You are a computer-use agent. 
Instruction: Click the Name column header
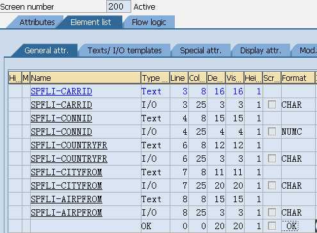point(85,78)
